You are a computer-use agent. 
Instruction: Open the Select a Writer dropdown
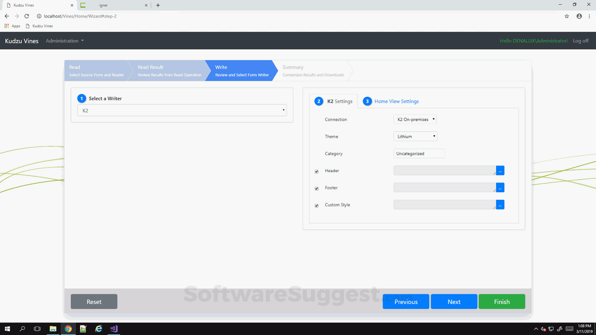pyautogui.click(x=182, y=111)
